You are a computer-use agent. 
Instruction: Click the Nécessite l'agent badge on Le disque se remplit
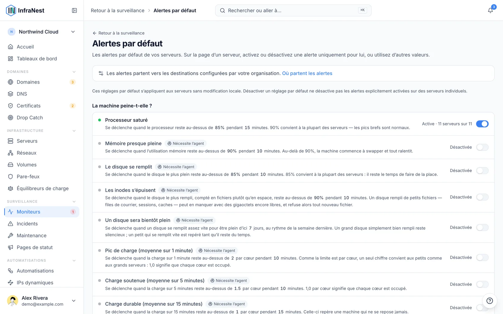(176, 167)
